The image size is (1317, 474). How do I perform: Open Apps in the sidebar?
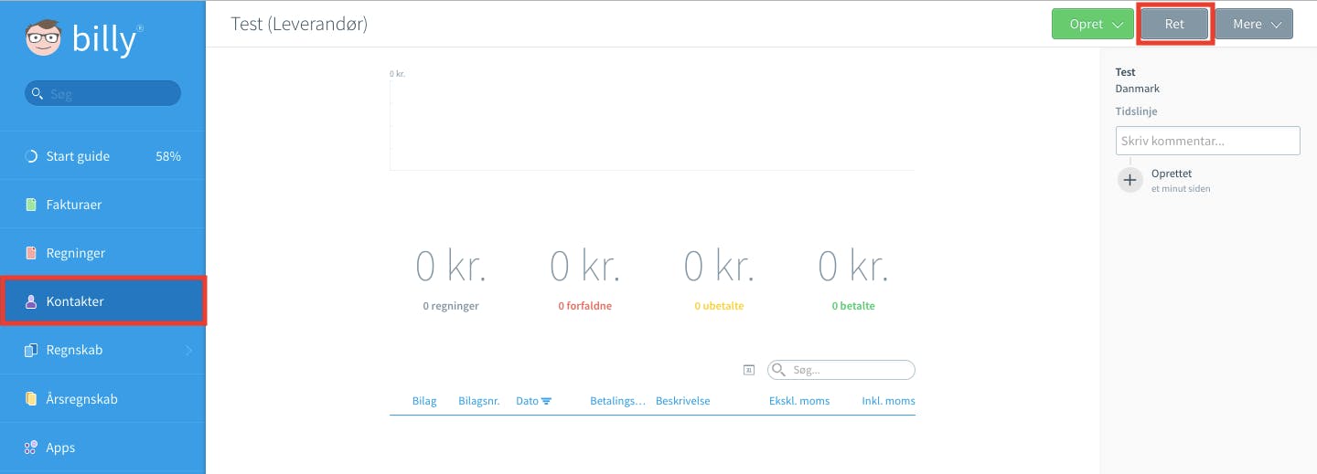point(103,448)
